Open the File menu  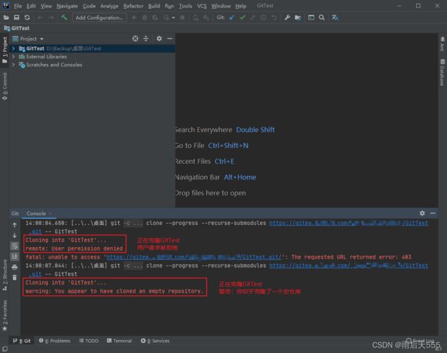point(18,6)
